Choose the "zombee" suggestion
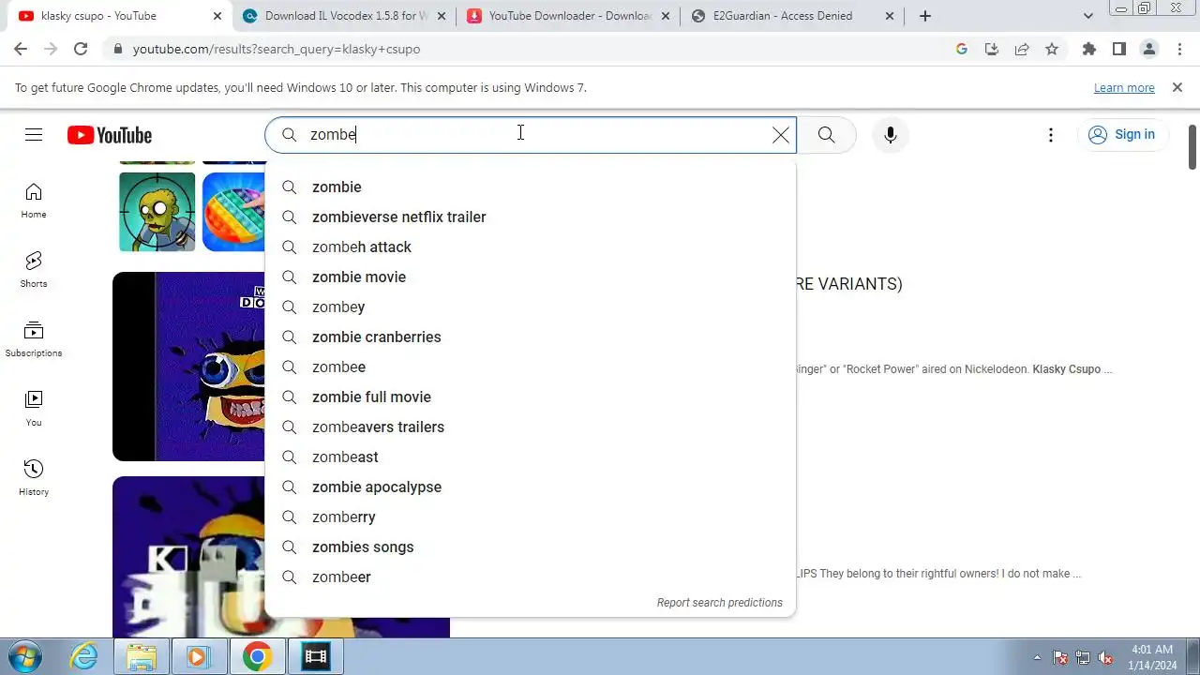This screenshot has width=1200, height=675. tap(531, 367)
